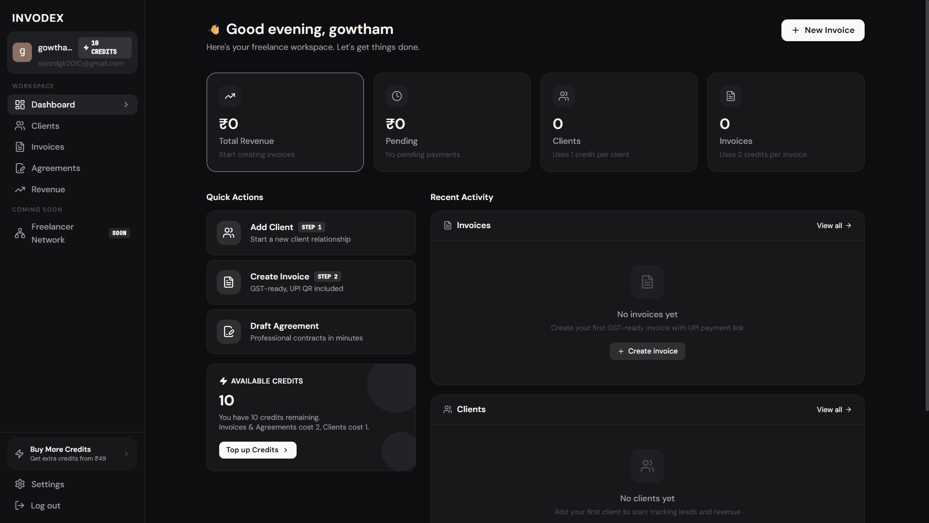929x523 pixels.
Task: Click the Draft Agreement pen icon
Action: pos(229,332)
